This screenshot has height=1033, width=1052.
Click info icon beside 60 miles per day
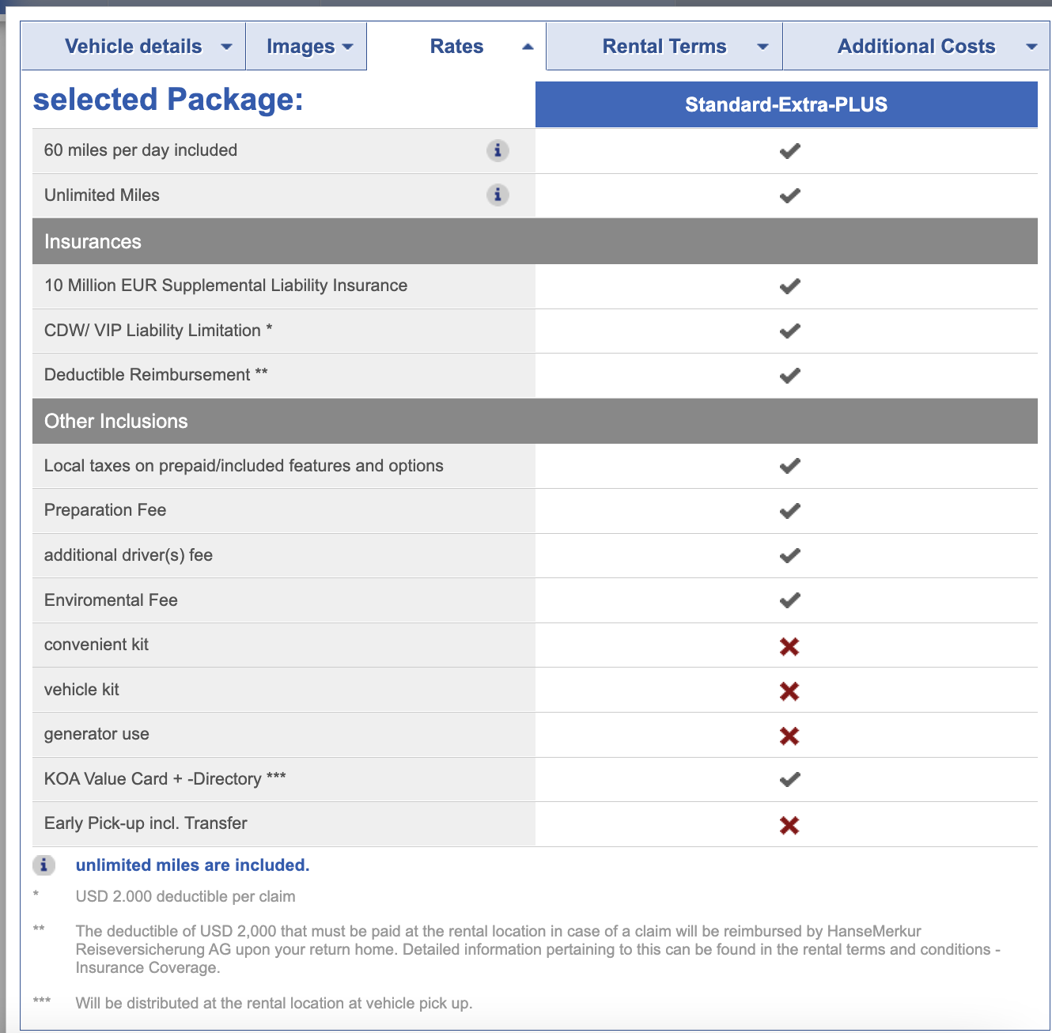tap(498, 150)
